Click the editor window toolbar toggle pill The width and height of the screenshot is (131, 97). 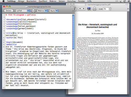(x=72, y=7)
